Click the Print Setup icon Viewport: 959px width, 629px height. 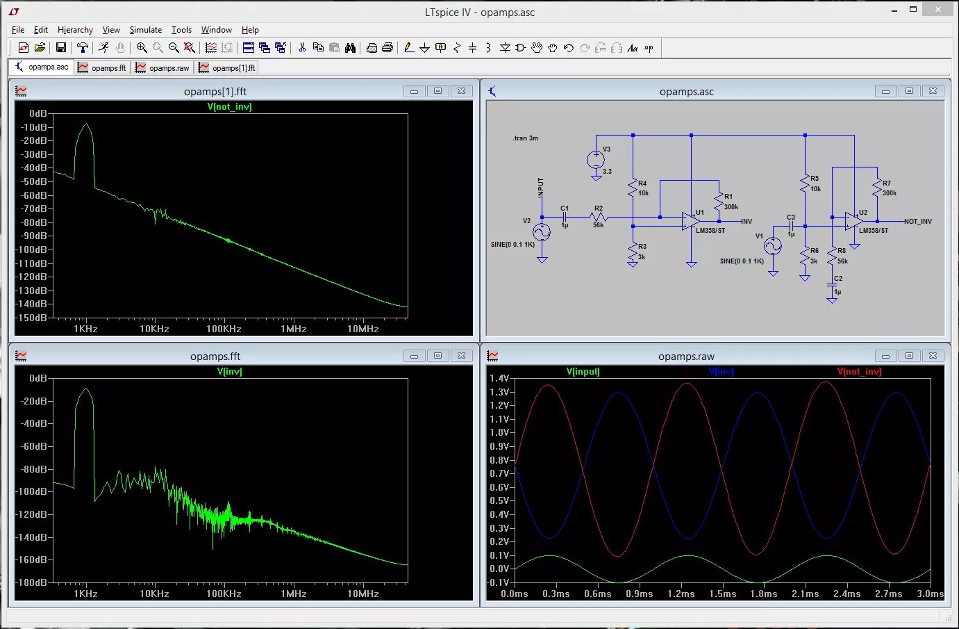(372, 48)
